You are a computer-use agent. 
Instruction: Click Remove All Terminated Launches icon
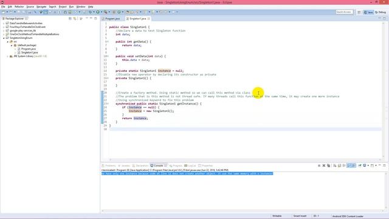pos(329,165)
